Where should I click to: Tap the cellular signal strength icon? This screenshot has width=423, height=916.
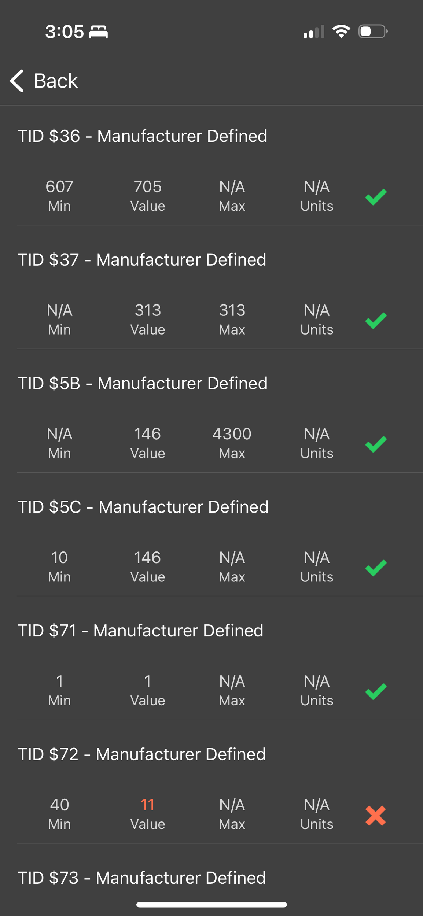point(314,32)
